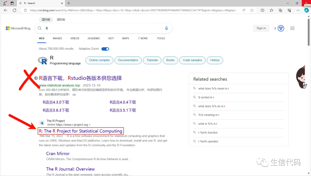Open the profile icon in the title bar
The height and width of the screenshot is (176, 311).
(x=4, y=3)
